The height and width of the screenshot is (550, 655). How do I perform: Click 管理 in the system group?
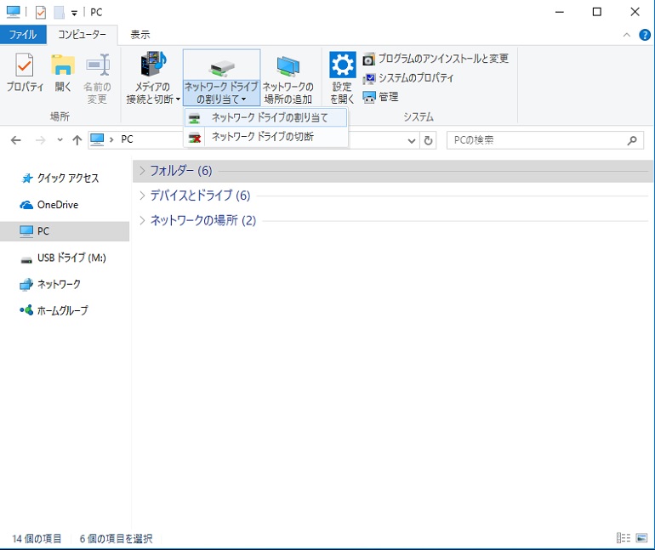[380, 97]
